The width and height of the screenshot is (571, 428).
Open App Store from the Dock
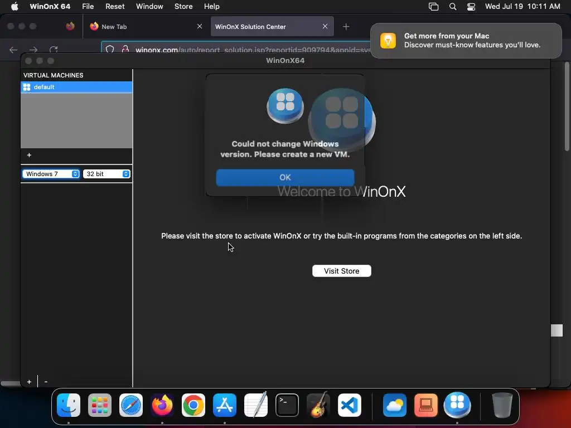coord(225,405)
